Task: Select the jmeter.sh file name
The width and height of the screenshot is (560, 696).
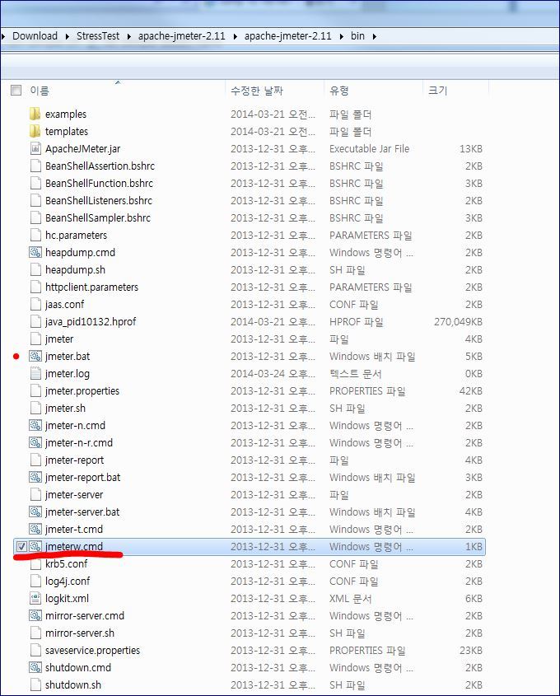Action: (x=65, y=409)
